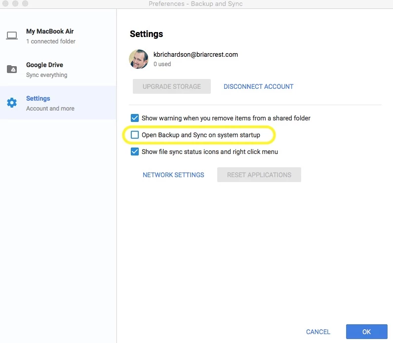The image size is (393, 343).
Task: Click the zoom window button
Action: tap(25, 3)
